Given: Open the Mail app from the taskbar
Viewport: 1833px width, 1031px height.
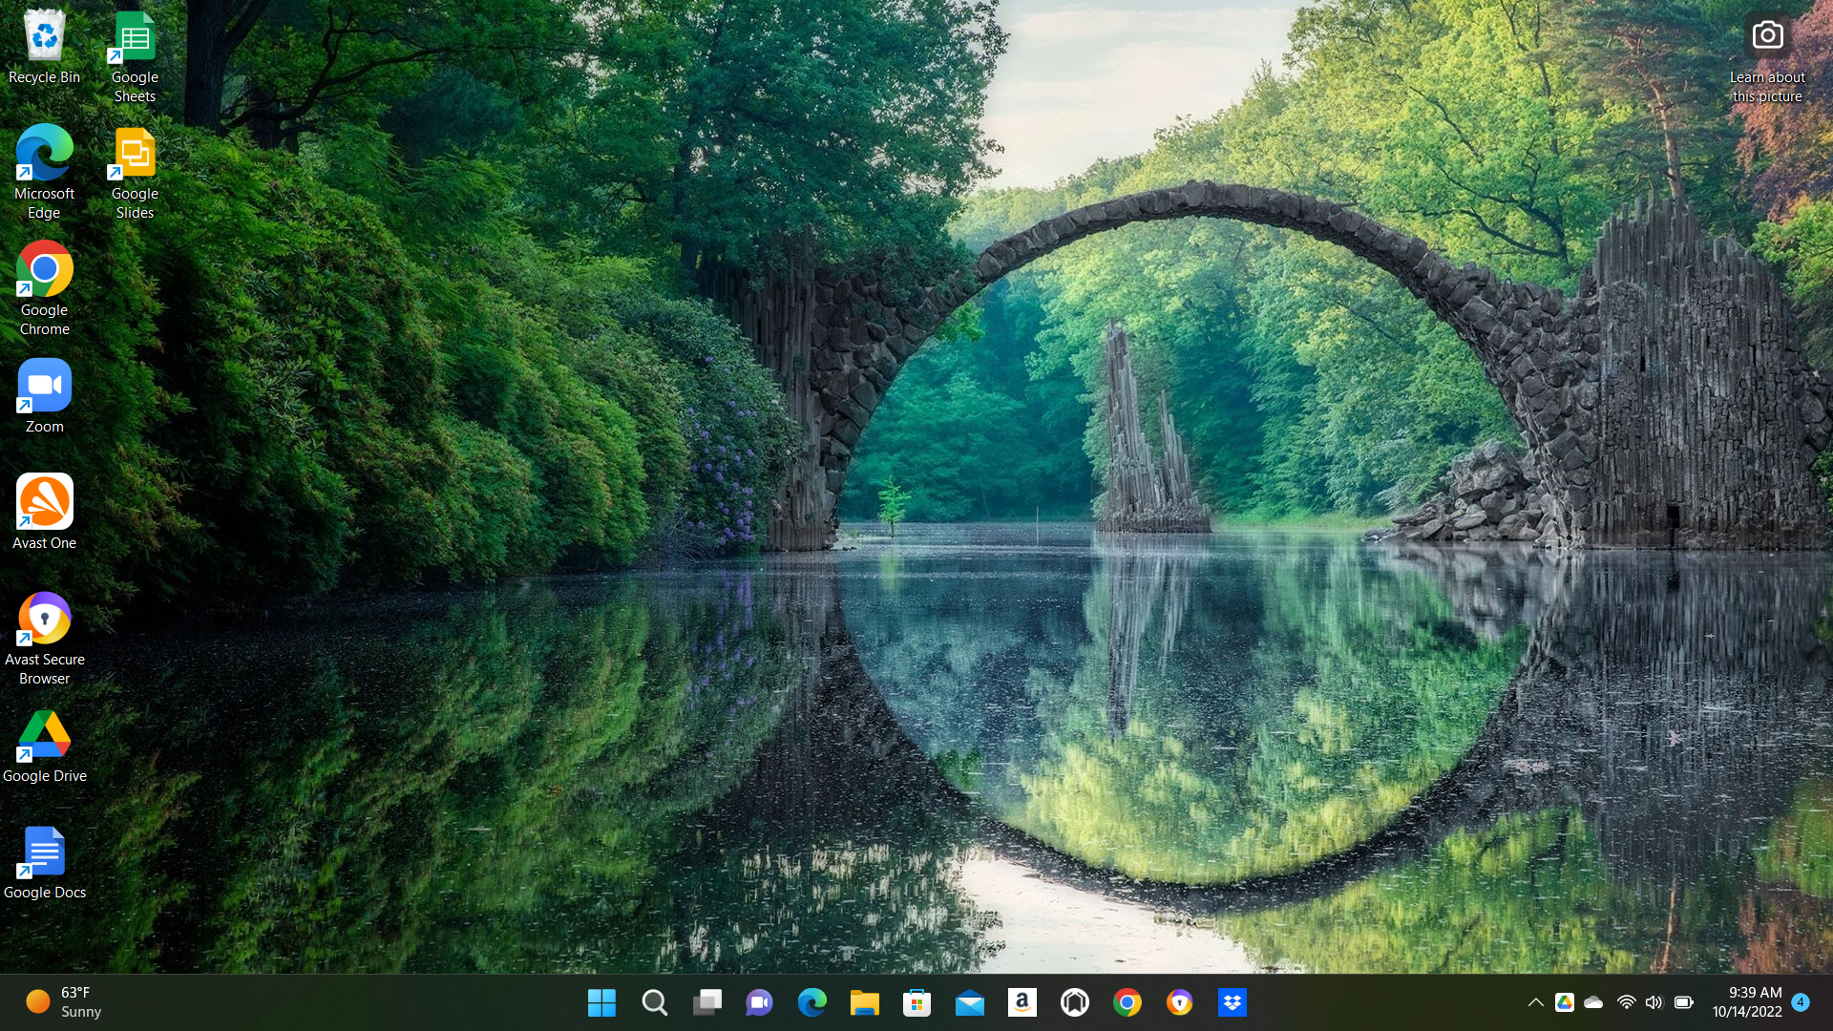Looking at the screenshot, I should (x=969, y=1002).
